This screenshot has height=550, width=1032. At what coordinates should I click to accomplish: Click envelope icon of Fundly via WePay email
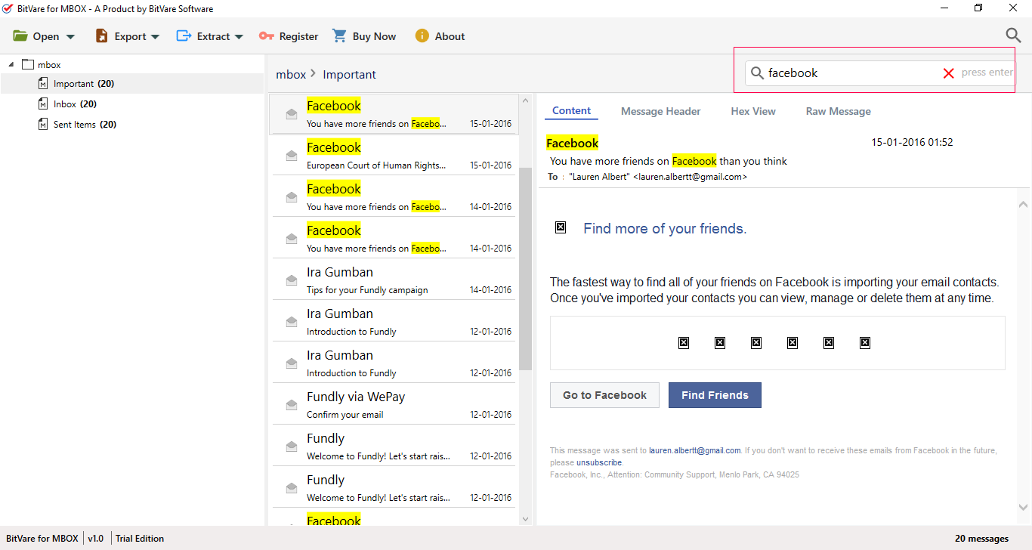[291, 405]
